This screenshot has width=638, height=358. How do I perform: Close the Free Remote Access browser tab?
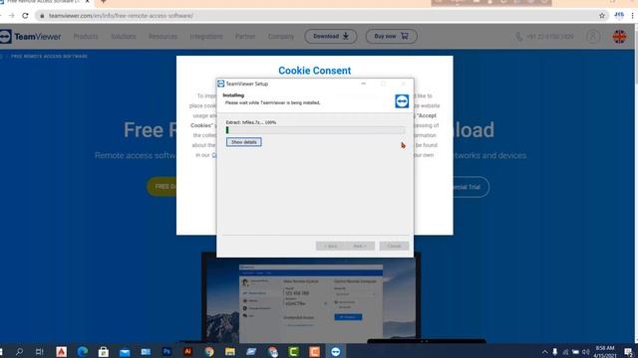(87, 2)
